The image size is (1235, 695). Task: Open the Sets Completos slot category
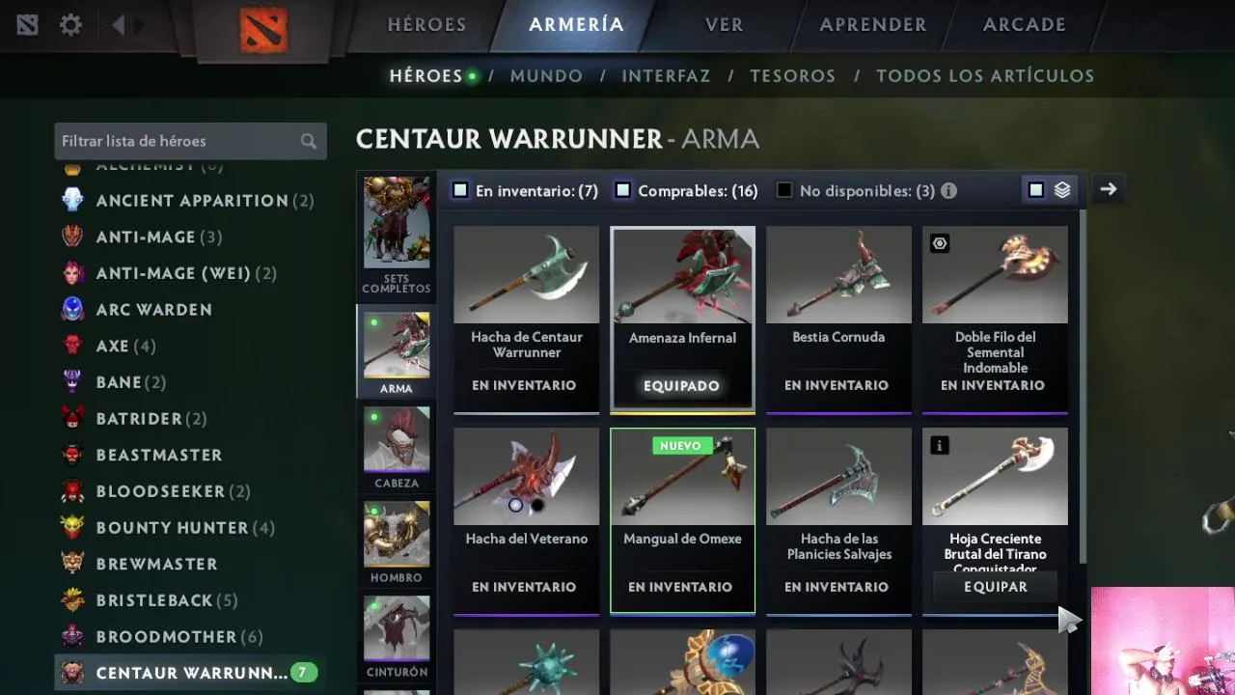[x=397, y=236]
